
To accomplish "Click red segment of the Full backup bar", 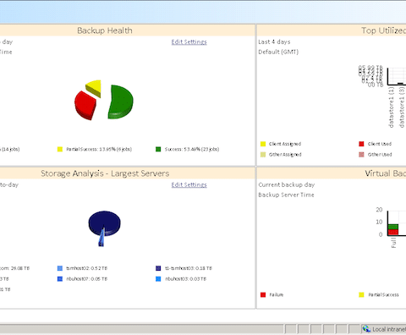I will tap(393, 233).
